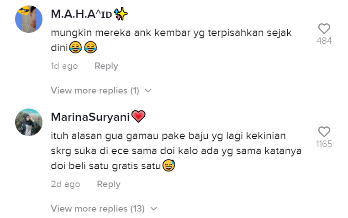Like MarinaSuryani's comment with heart icon
Viewport: 348px width, 218px height.
point(324,132)
